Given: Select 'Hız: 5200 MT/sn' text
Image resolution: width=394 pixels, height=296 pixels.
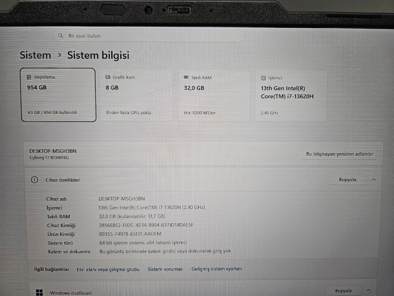Looking at the screenshot, I should [200, 113].
